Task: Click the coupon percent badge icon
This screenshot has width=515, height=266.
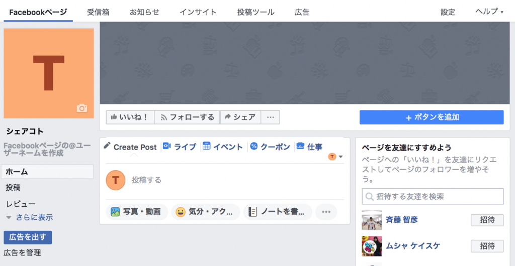Action: pos(253,146)
